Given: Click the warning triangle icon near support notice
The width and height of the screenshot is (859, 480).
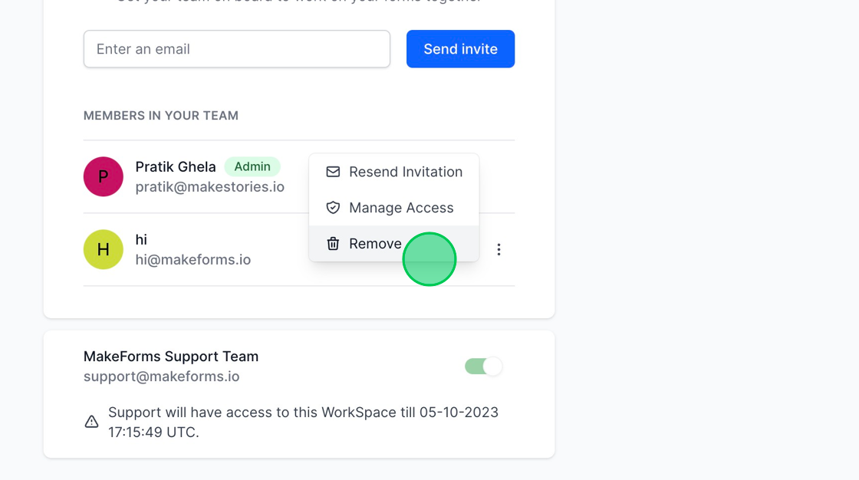Looking at the screenshot, I should click(x=91, y=420).
